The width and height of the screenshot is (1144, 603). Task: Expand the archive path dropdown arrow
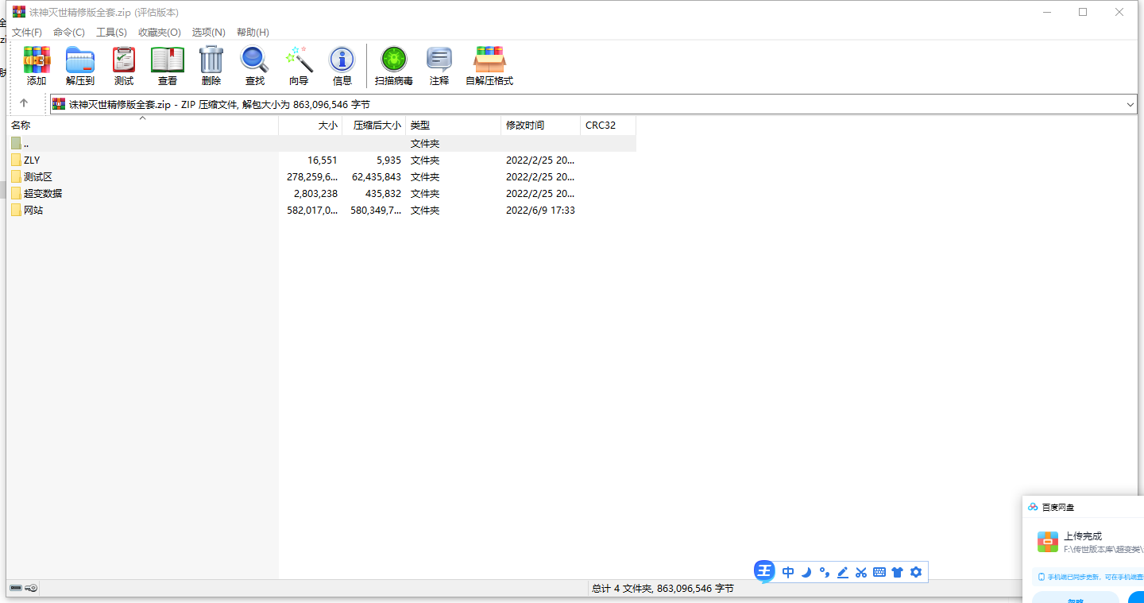click(x=1130, y=105)
